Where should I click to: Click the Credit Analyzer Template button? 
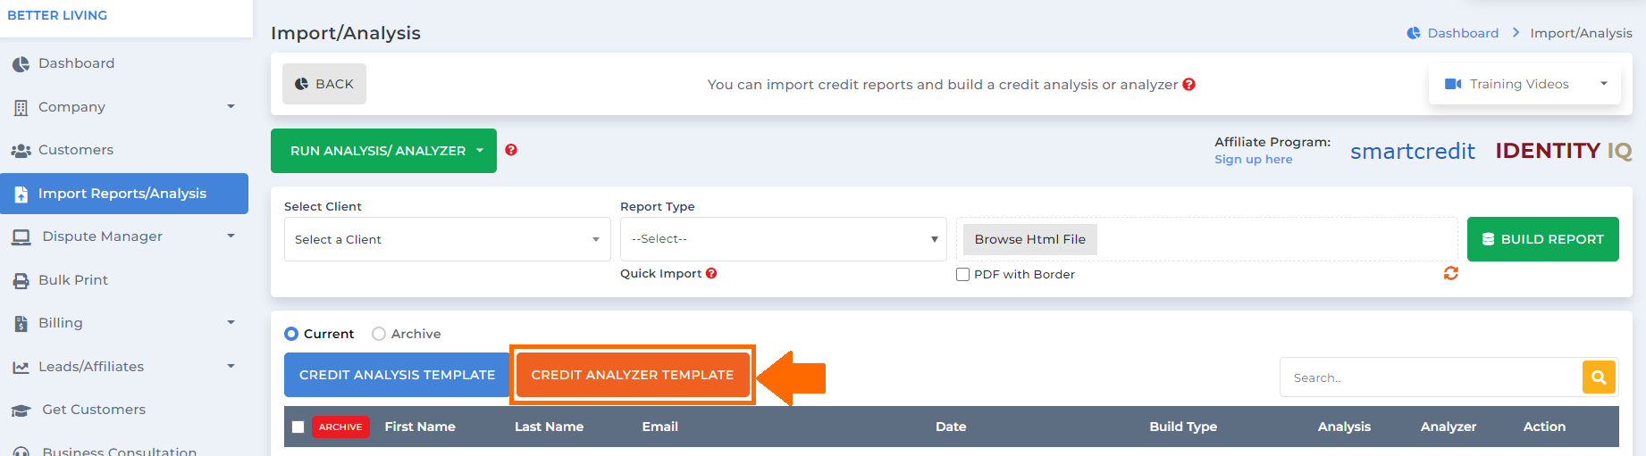[x=633, y=375]
